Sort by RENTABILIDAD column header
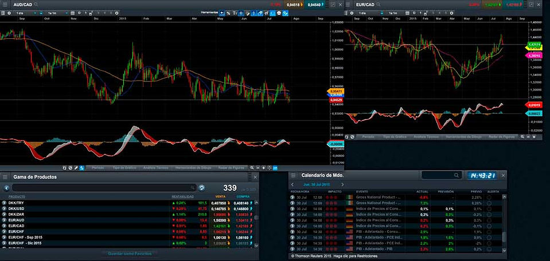Image resolution: width=550 pixels, height=261 pixels. pos(182,197)
